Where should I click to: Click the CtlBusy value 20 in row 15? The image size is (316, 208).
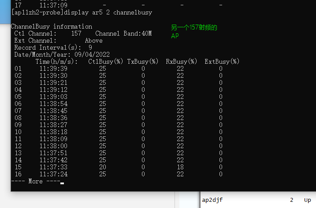(x=103, y=167)
